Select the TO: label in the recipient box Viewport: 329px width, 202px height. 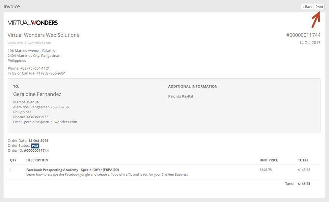click(16, 86)
